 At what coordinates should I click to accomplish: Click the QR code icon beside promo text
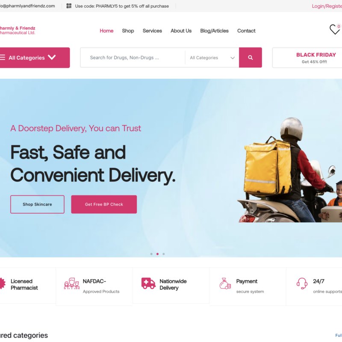pos(69,6)
